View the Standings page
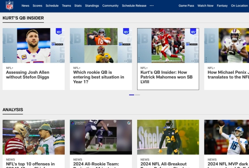This screenshot has width=249, height=168. tap(92, 5)
